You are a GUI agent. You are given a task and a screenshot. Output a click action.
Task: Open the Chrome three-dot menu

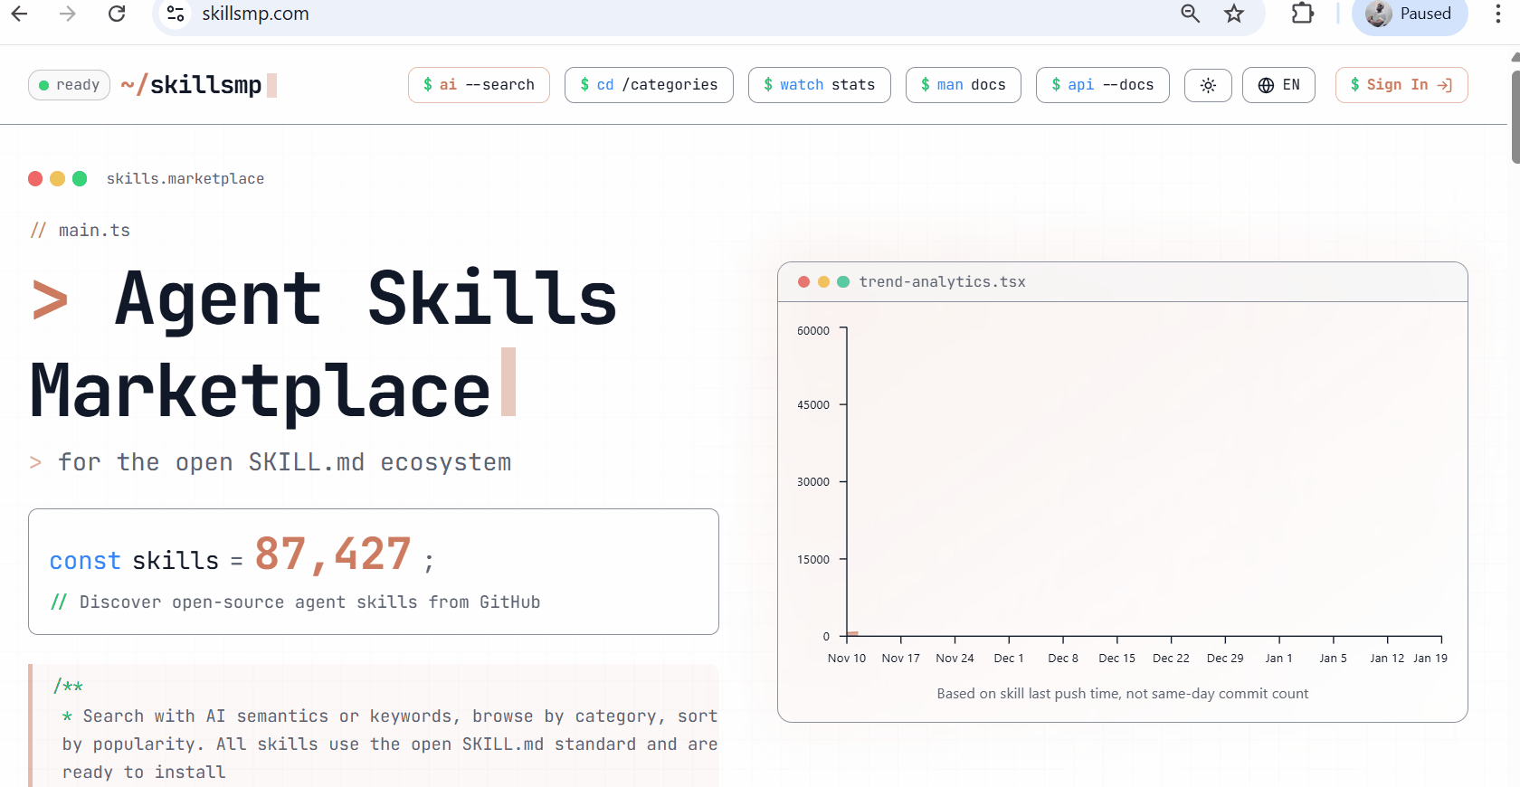(1497, 14)
